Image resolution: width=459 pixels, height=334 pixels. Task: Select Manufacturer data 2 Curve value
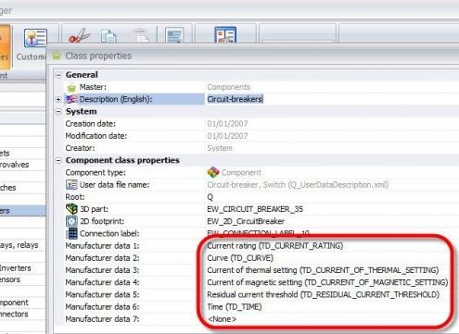240,258
